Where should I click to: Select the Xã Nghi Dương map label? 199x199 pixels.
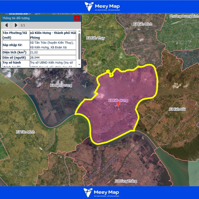point(61,85)
